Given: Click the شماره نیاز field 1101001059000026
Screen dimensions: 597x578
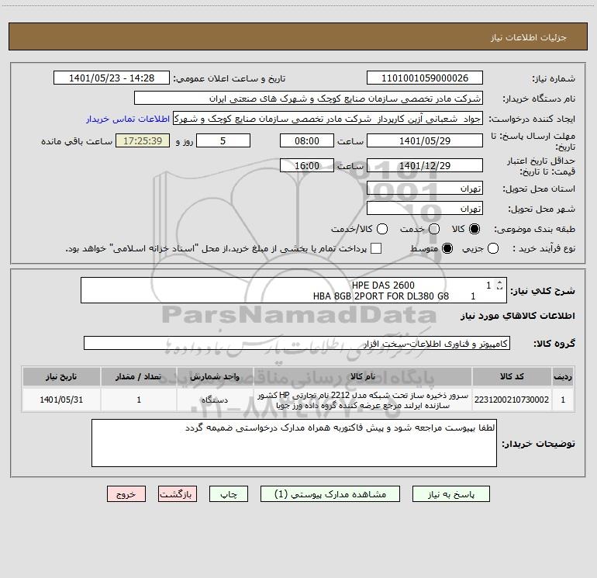Looking at the screenshot, I should click(425, 78).
